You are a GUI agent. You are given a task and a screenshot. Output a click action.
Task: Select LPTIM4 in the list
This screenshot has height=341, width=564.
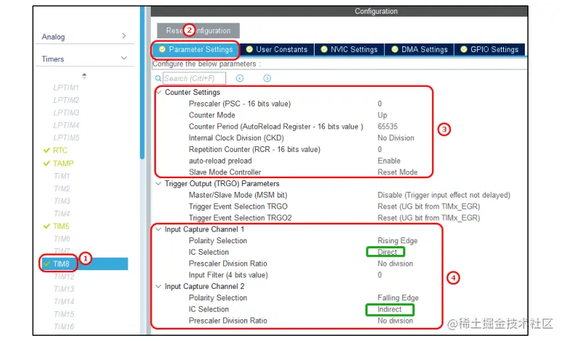click(x=66, y=125)
